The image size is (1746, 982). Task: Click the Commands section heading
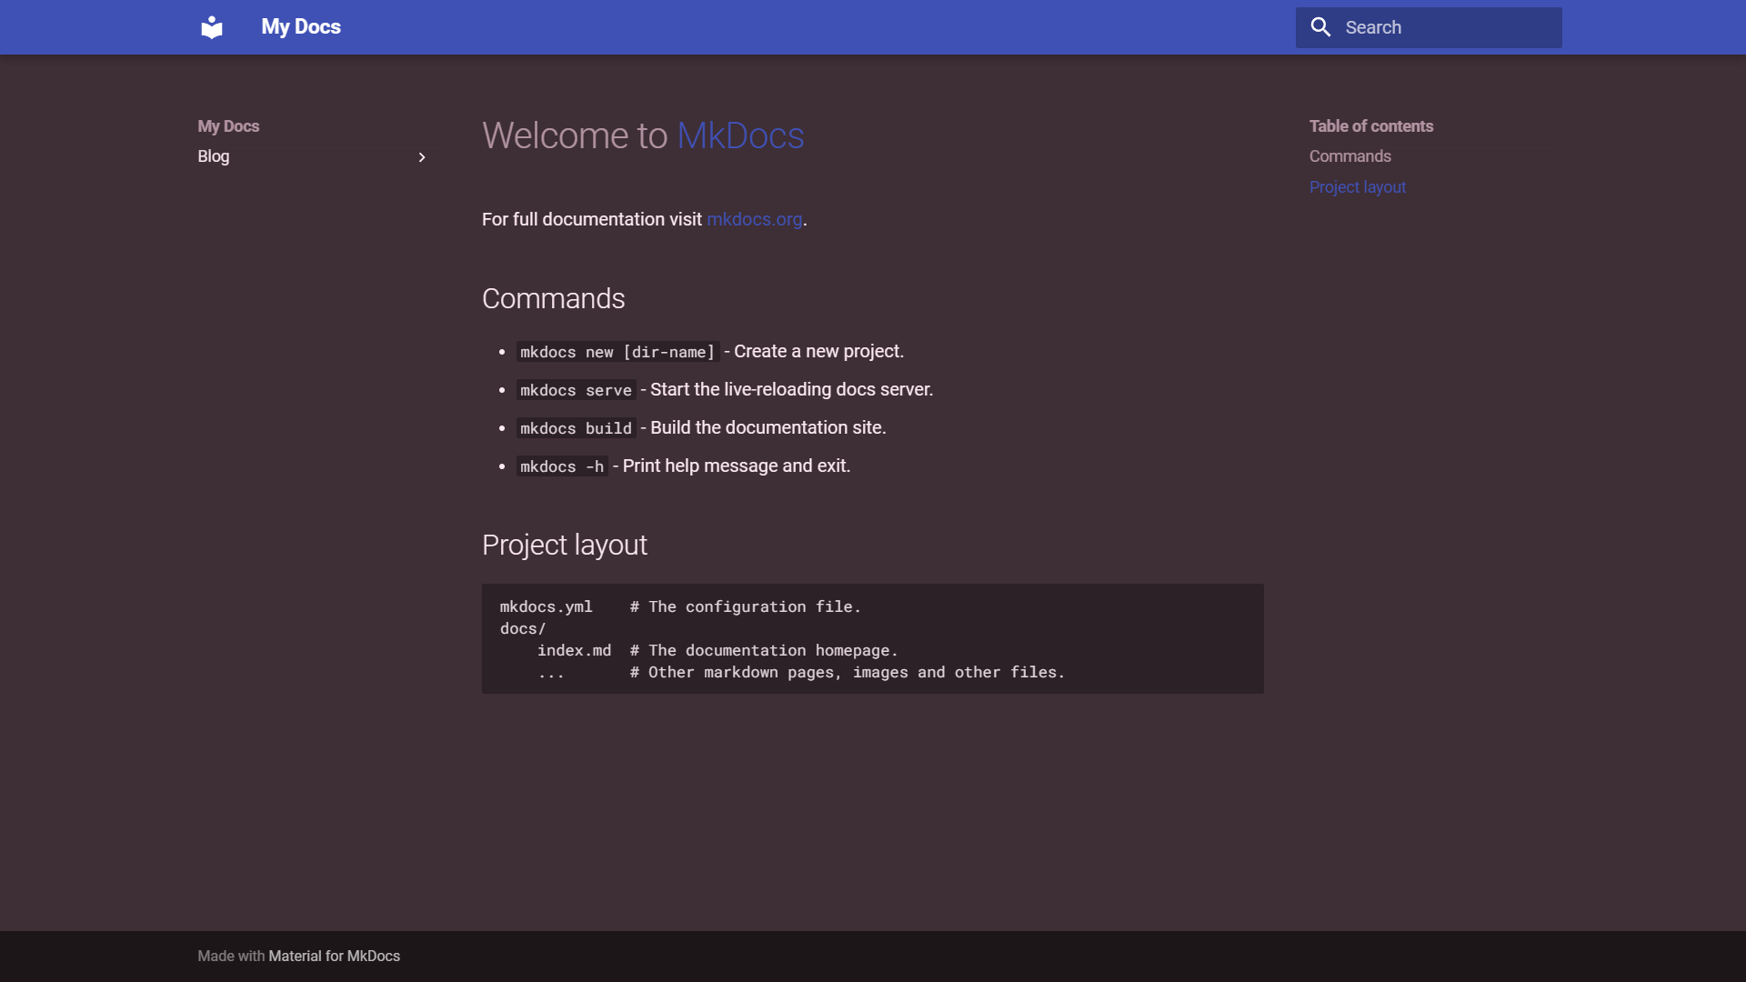(x=553, y=299)
